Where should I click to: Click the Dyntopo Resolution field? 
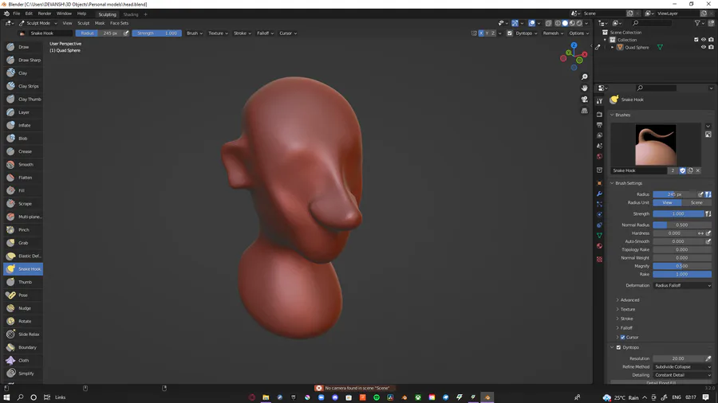678,358
